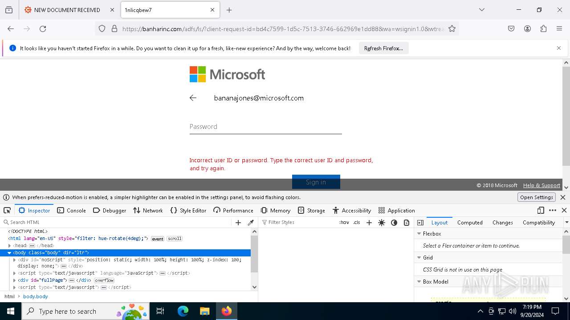Open Microsoft Edge from the taskbar
The height and width of the screenshot is (320, 570).
point(183,311)
